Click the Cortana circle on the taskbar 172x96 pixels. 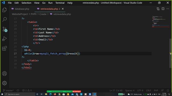coord(37,94)
